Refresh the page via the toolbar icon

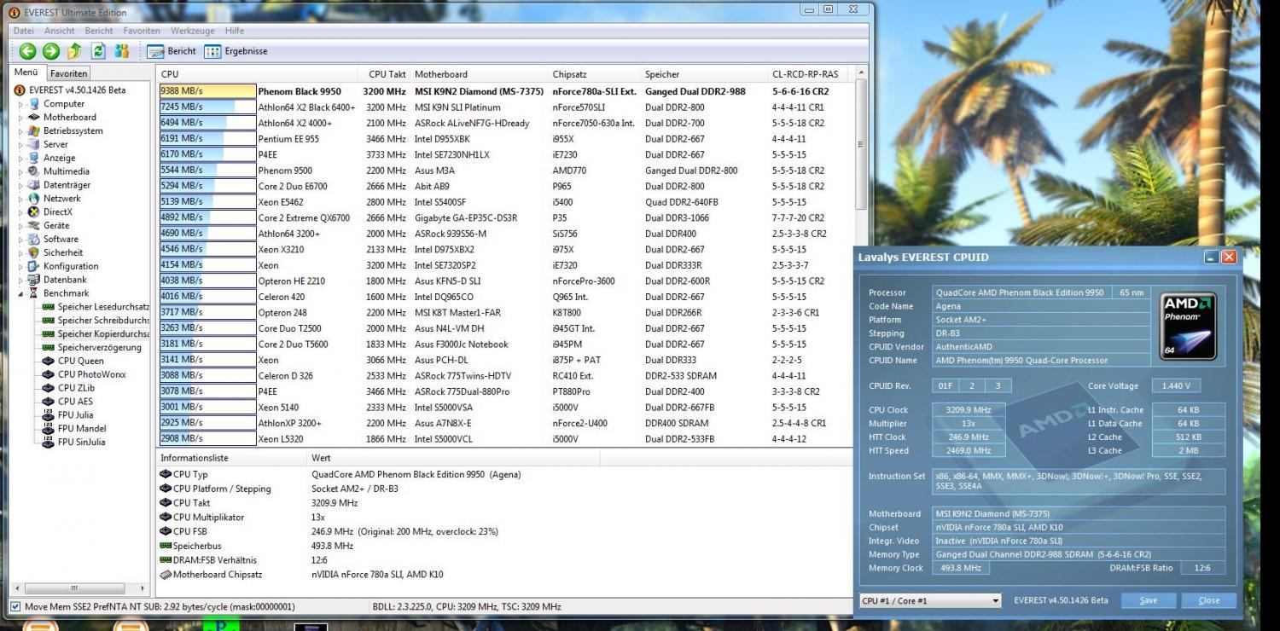pos(99,51)
